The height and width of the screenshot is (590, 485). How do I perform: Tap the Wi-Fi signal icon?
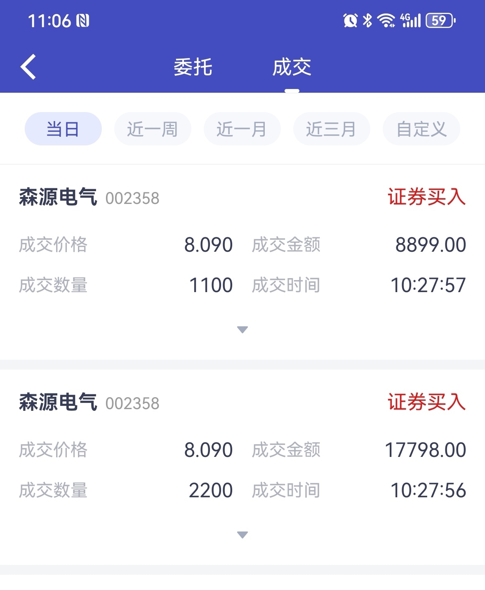[x=386, y=20]
